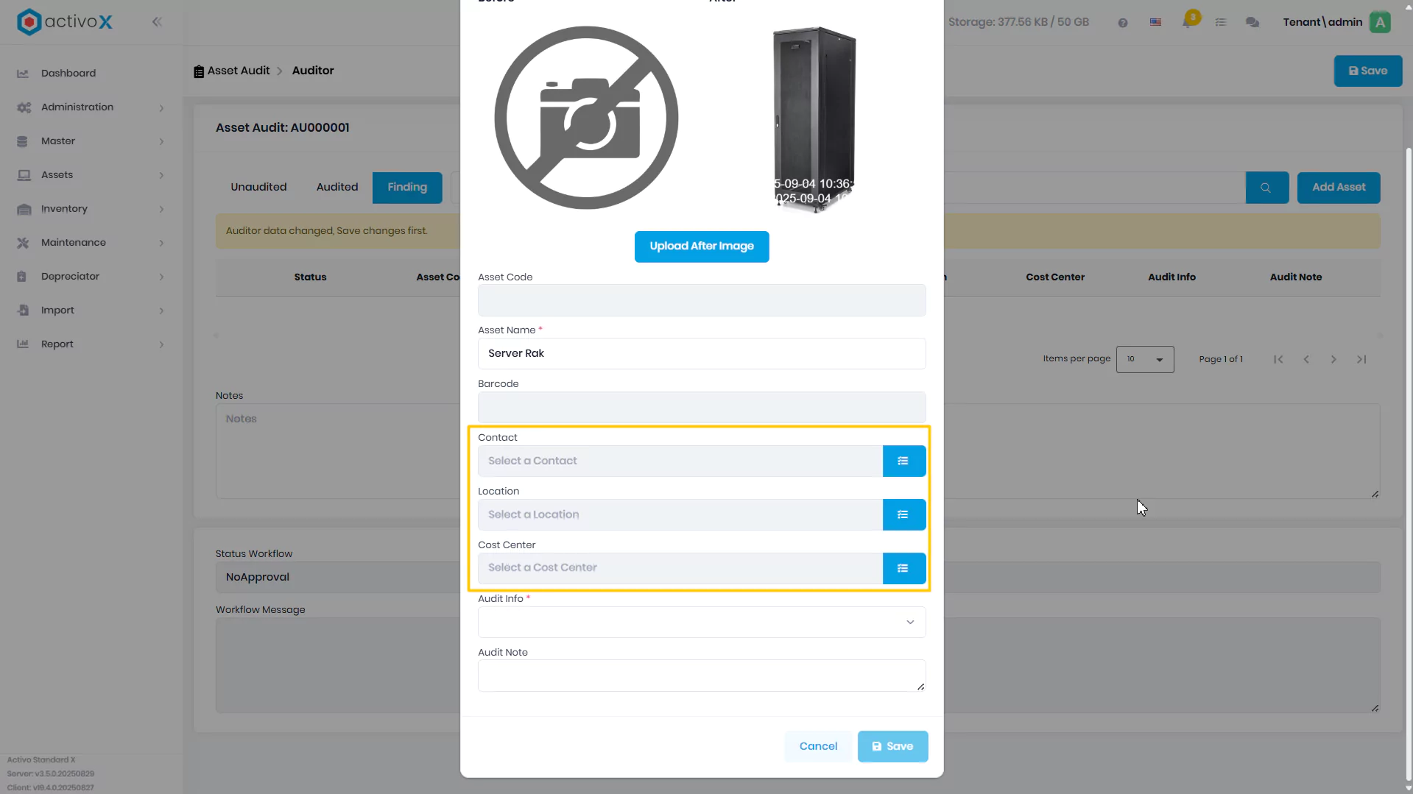Expand the Import menu chevron
Screen dimensions: 1413x794
161,311
